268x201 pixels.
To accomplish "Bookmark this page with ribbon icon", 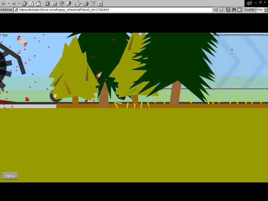I will (221, 10).
